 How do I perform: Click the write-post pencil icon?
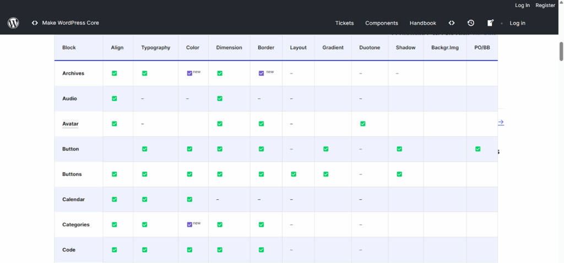490,23
